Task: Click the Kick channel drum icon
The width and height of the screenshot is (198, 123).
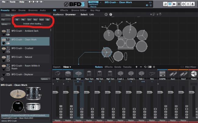Action: pyautogui.click(x=58, y=74)
